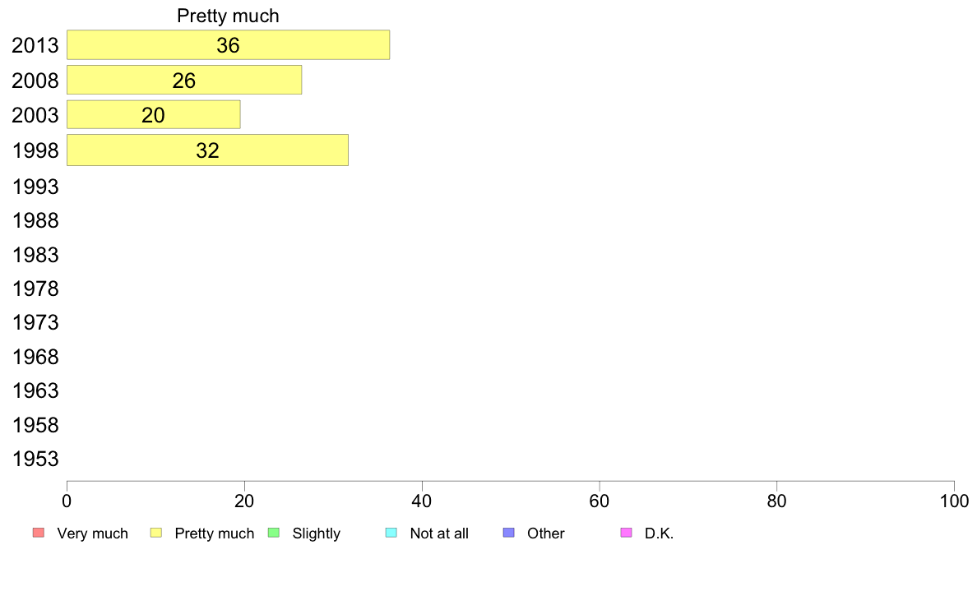Viewport: 977px width, 605px height.
Task: Click the 2013 year label
Action: coord(35,45)
